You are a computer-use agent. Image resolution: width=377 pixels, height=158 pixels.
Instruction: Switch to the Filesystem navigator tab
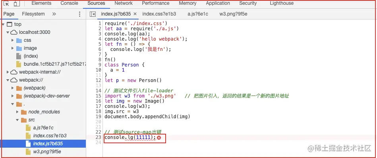click(x=33, y=14)
